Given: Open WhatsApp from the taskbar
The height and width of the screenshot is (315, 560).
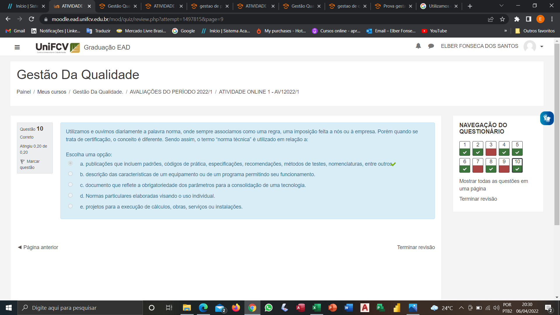Looking at the screenshot, I should tap(268, 308).
